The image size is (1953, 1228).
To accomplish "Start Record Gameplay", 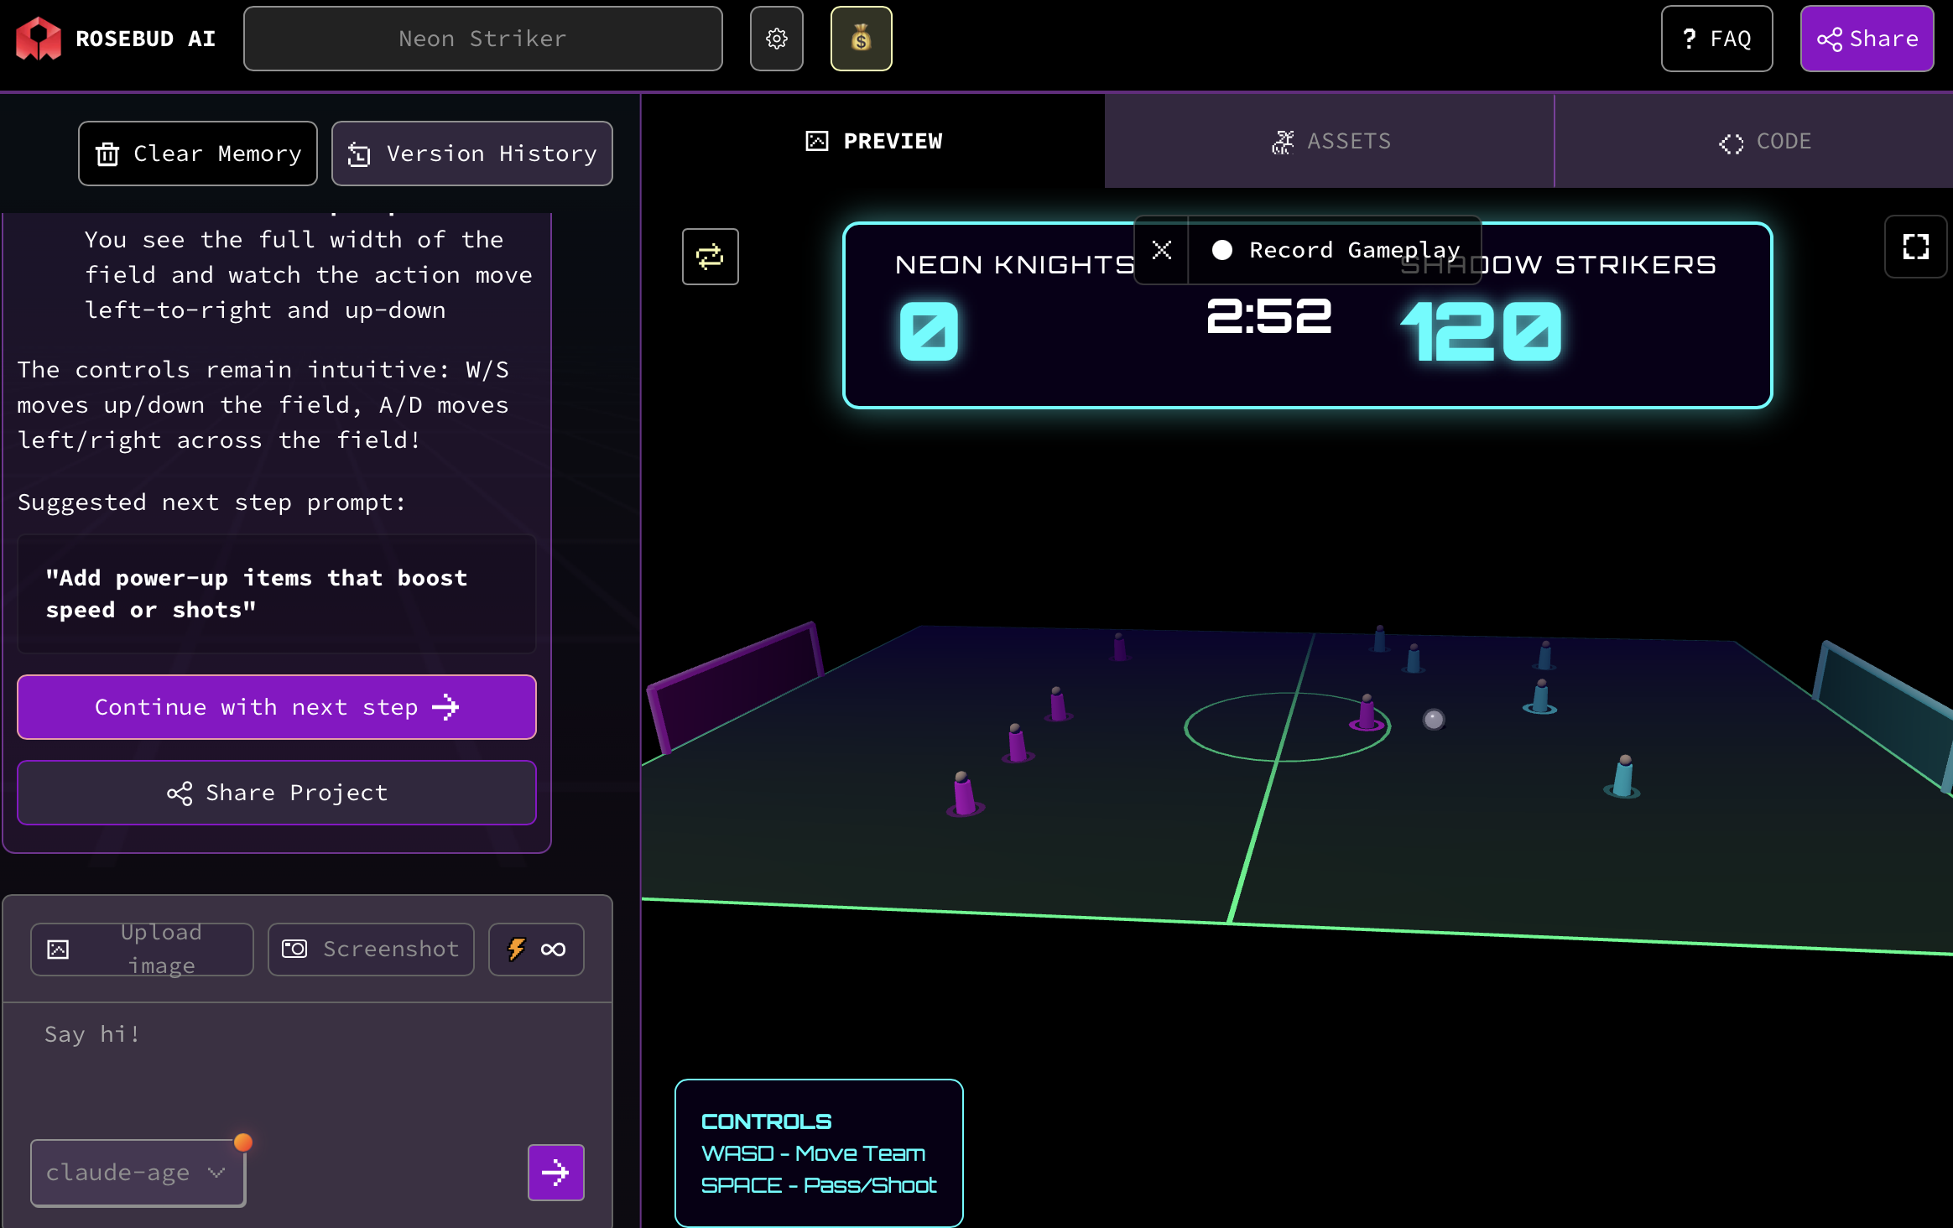I will [x=1336, y=250].
